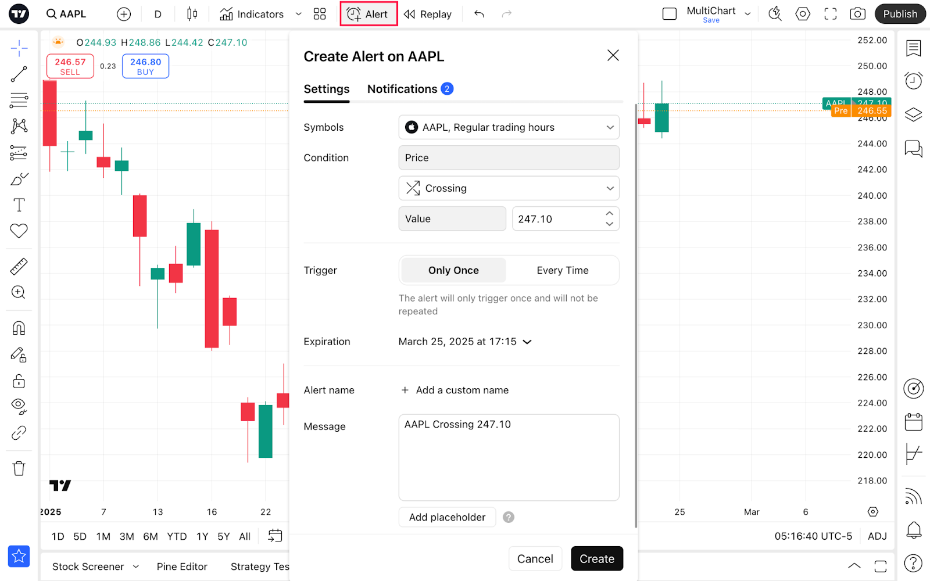This screenshot has width=930, height=581.
Task: Toggle stay in drawing mode
Action: pyautogui.click(x=19, y=354)
